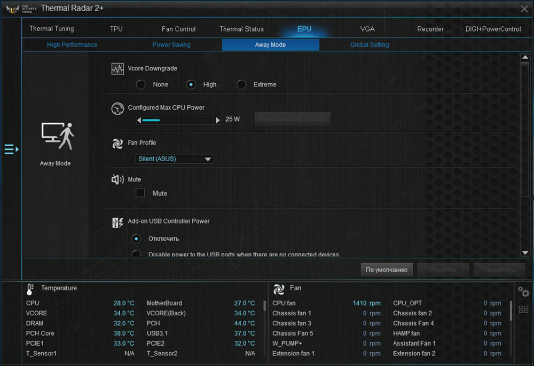This screenshot has width=534, height=366.
Task: Click the Max CPU Power slider track
Action: point(178,120)
